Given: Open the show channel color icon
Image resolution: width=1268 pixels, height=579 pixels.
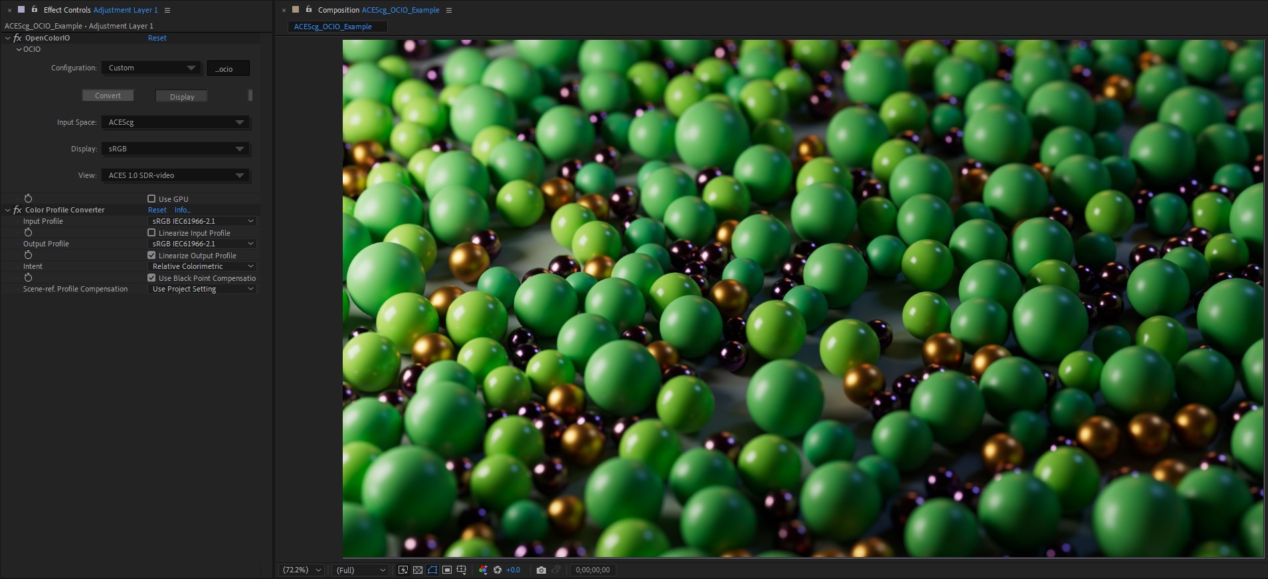Looking at the screenshot, I should tap(483, 570).
